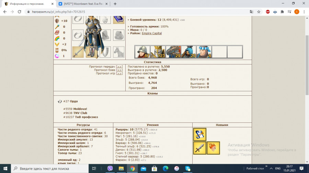The width and height of the screenshot is (309, 173).
Task: Open the sword weapon equipment slot
Action: 78,52
